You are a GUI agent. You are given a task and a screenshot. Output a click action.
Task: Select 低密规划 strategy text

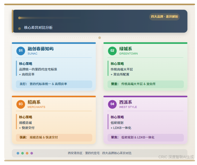117,123
